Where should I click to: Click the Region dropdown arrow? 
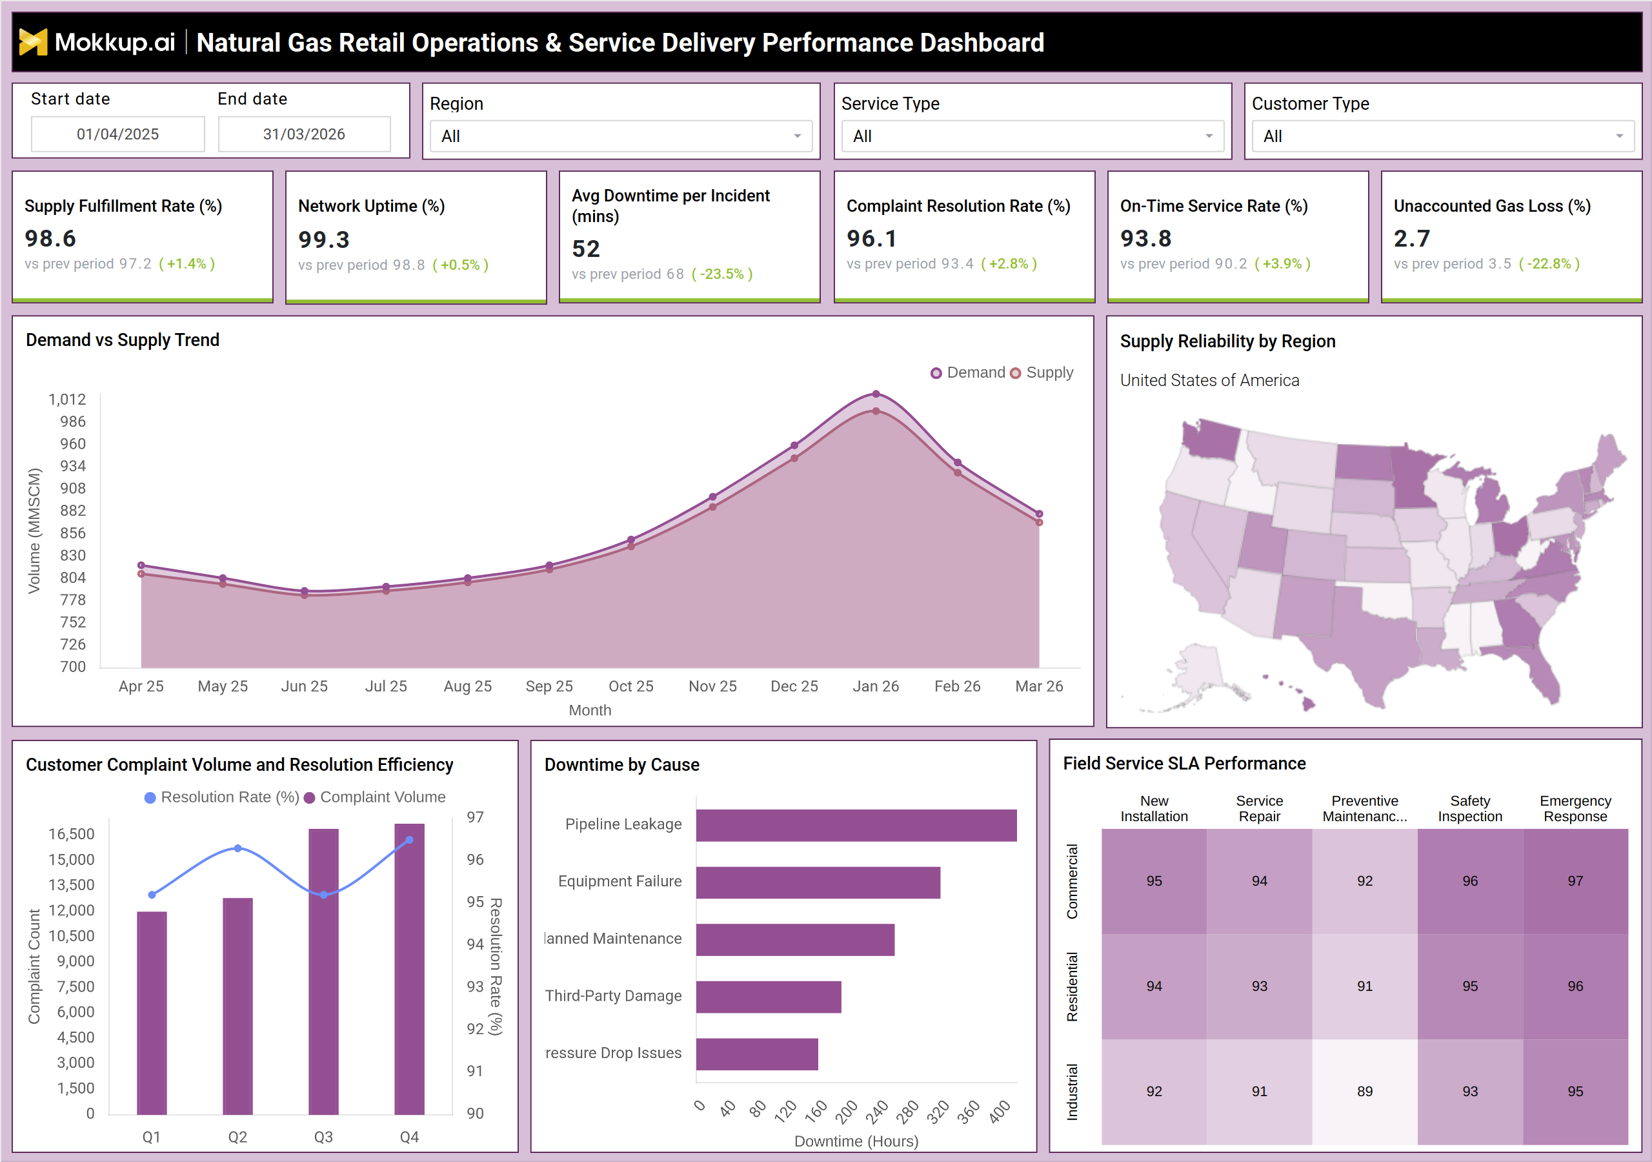coord(797,136)
